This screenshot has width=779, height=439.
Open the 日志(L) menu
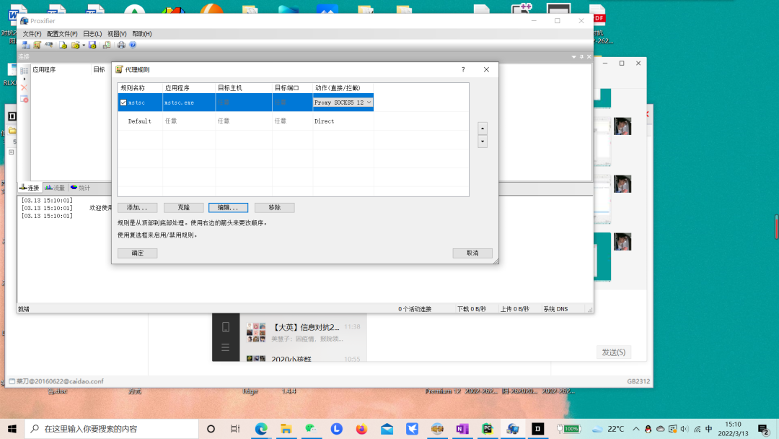(92, 34)
